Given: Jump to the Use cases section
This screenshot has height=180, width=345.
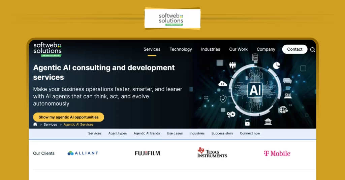Looking at the screenshot, I should (175, 133).
